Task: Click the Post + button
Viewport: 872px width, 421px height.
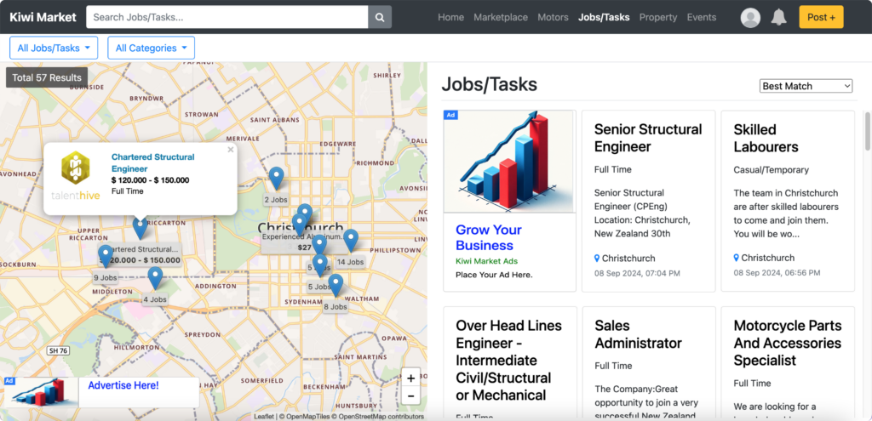Action: coord(821,17)
